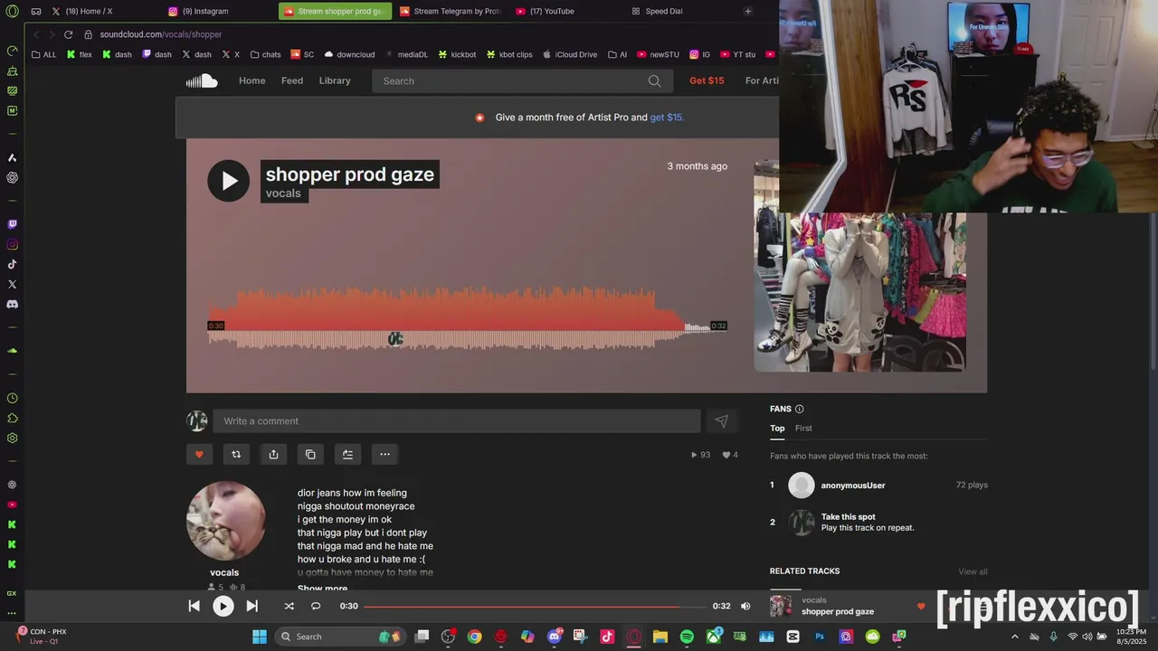The image size is (1158, 651).
Task: Open the Get $15 offer link
Action: coord(707,80)
